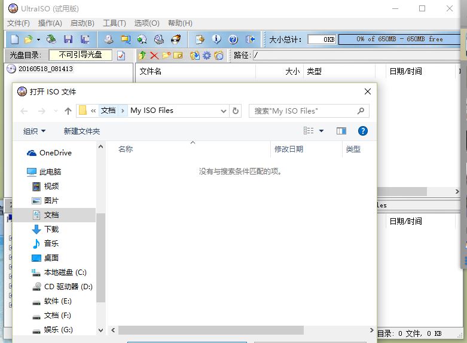Click the 新建文件夹 button
Image resolution: width=467 pixels, height=343 pixels.
click(81, 131)
